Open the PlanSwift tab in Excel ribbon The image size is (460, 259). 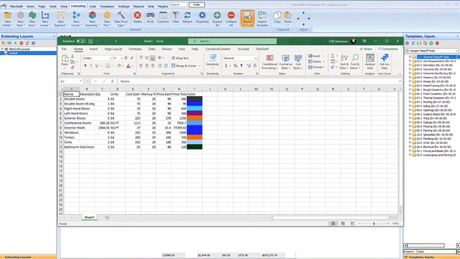click(262, 49)
